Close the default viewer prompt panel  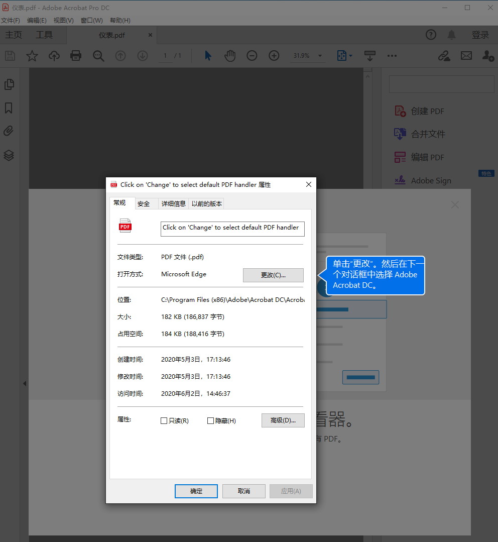[455, 205]
